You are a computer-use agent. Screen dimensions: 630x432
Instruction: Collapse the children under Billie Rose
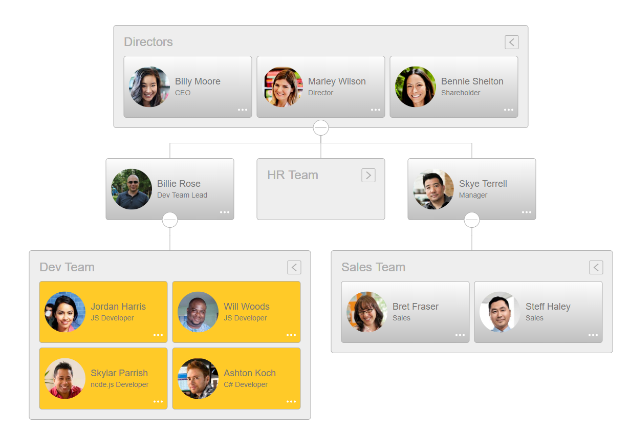[x=170, y=220]
